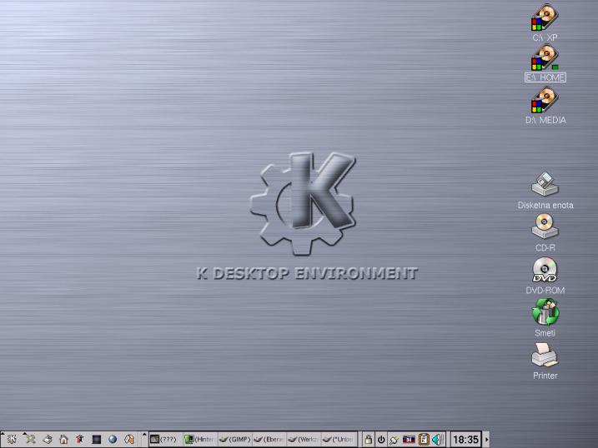Open the speaker volume tray icon
598x448 pixels.
[x=437, y=440]
